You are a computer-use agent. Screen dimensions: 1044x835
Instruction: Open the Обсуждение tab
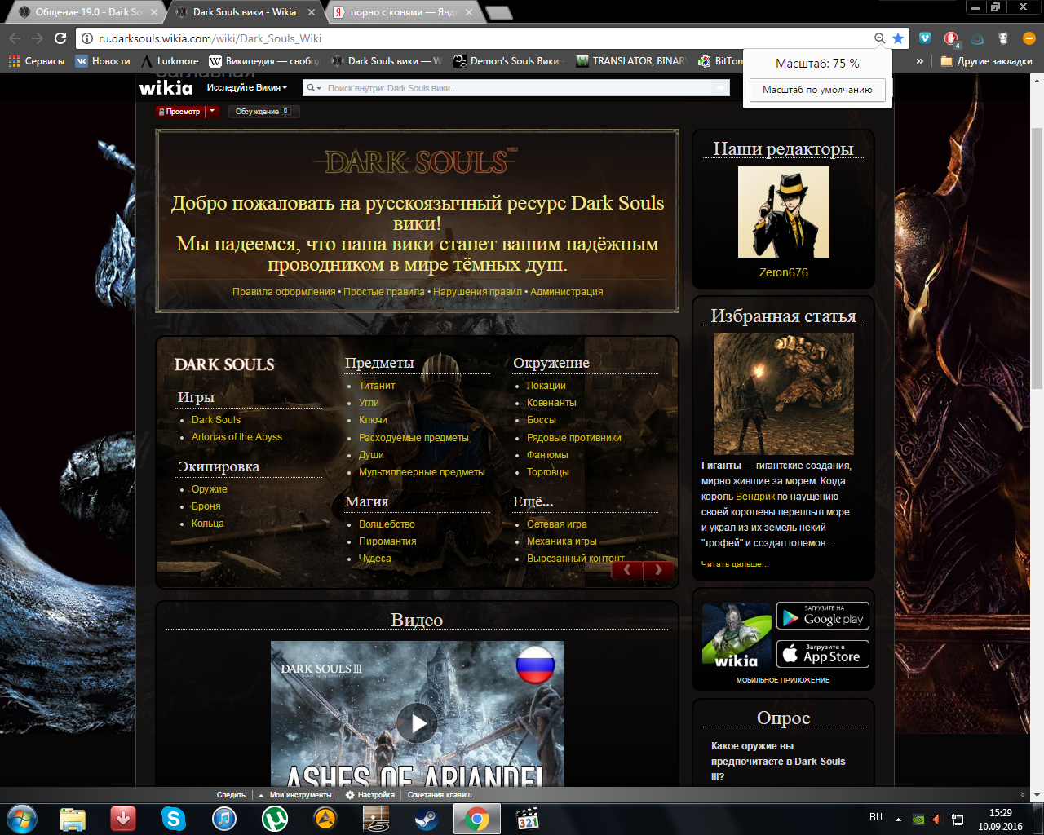click(x=263, y=112)
